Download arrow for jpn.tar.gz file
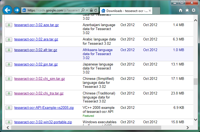 pos(9,64)
